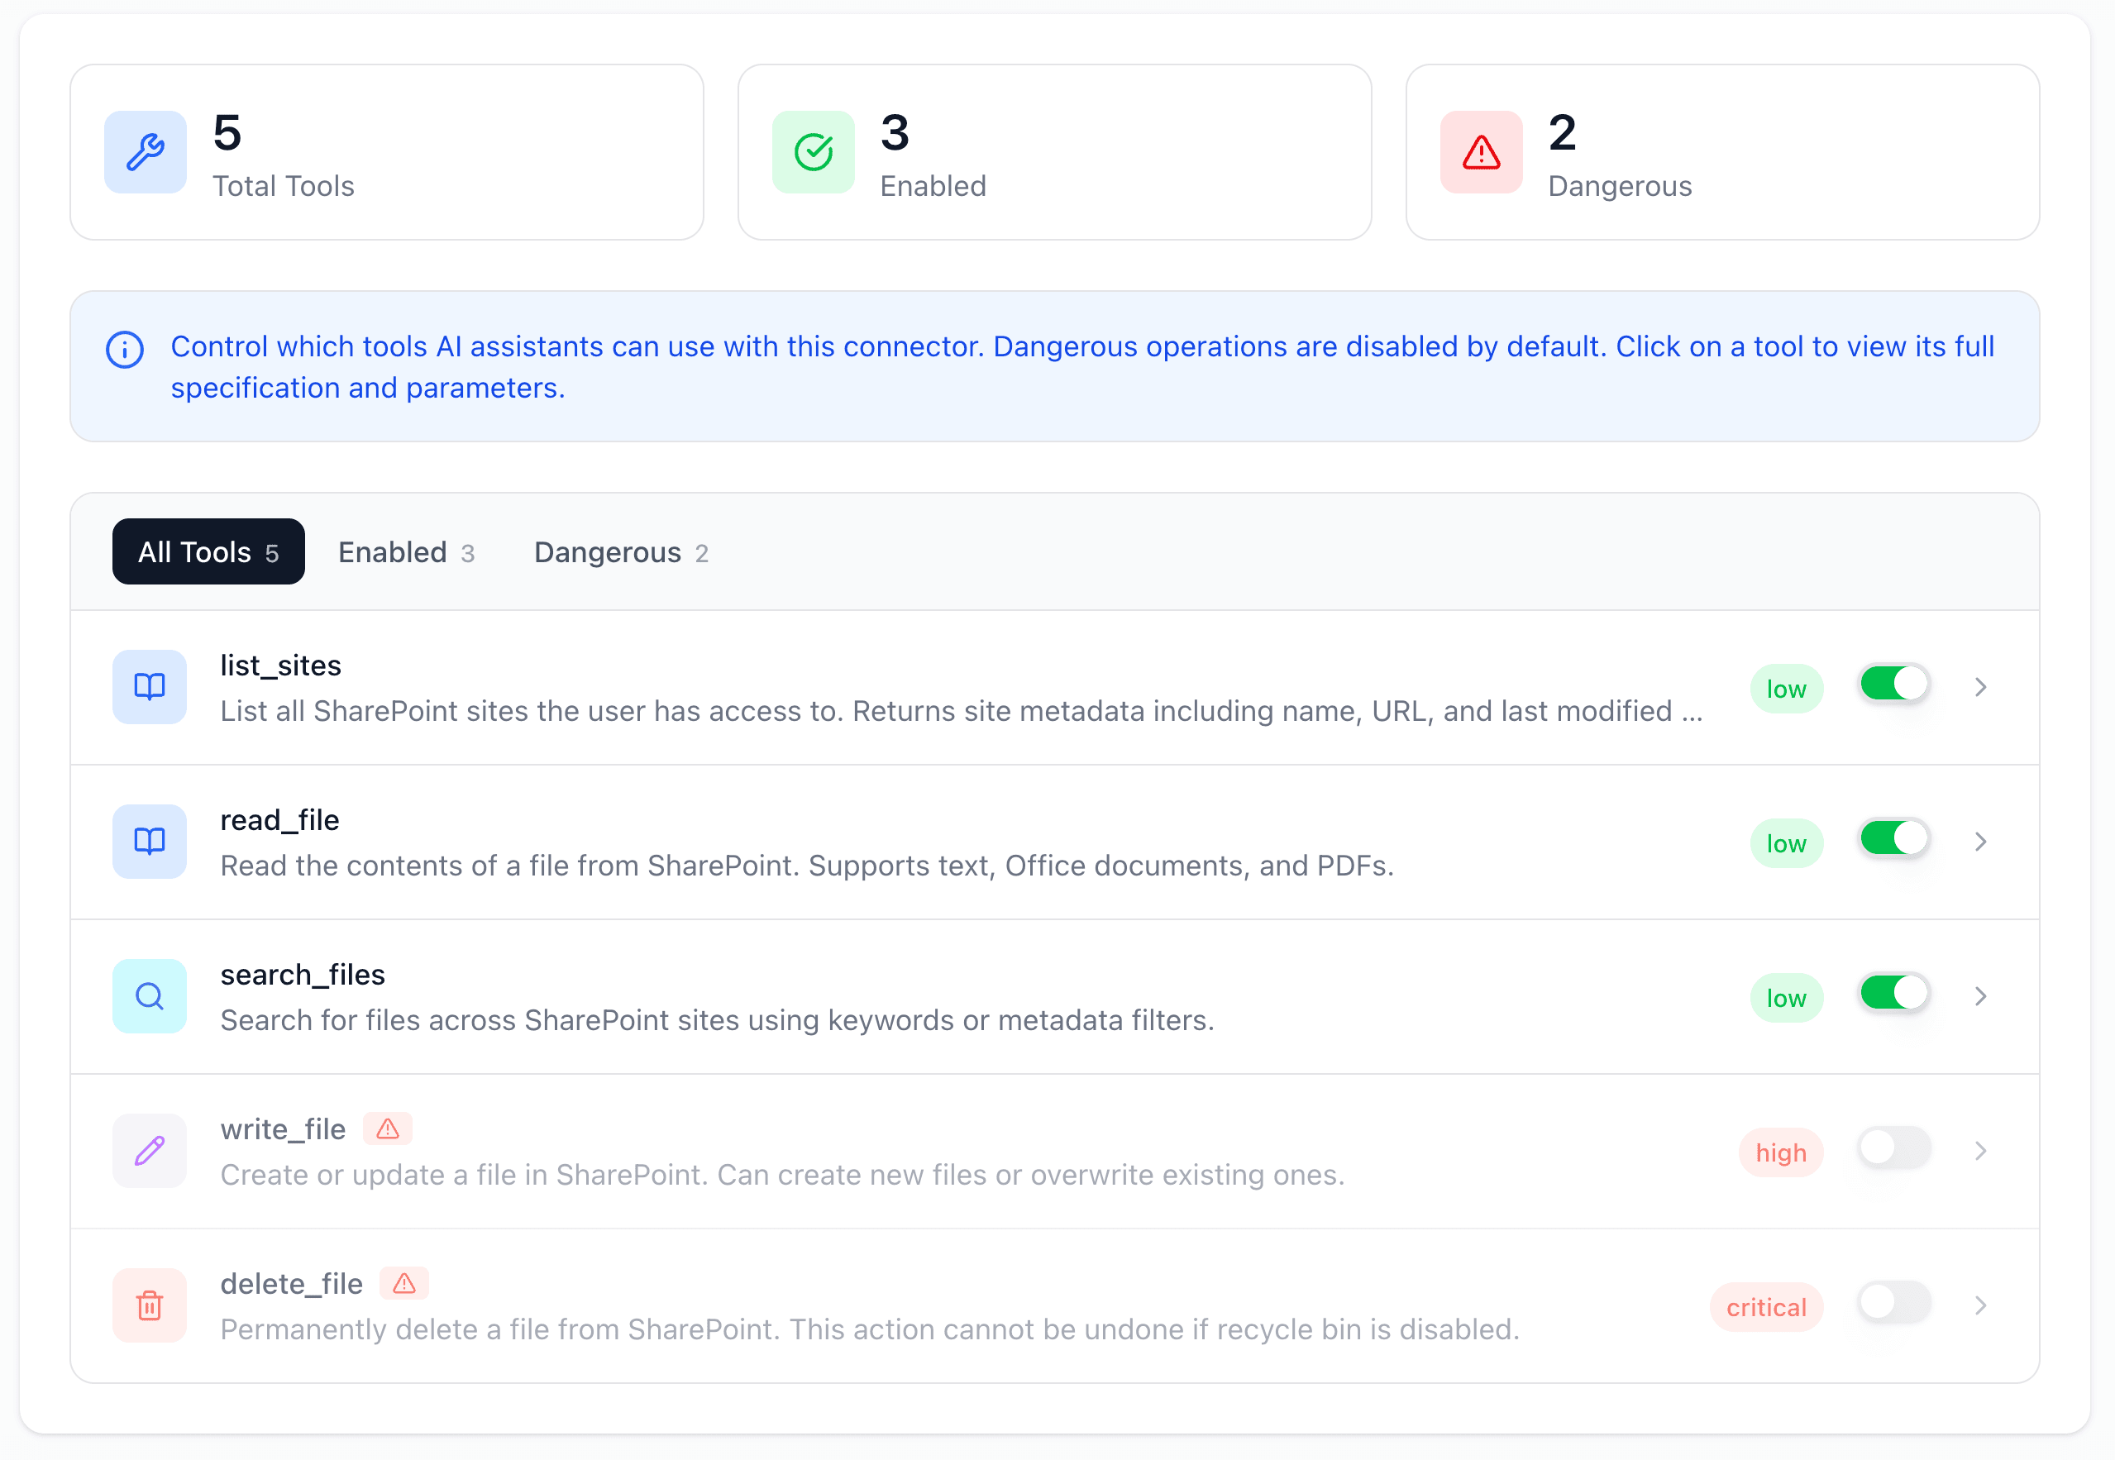Click the green checkmark Enabled icon
Image resolution: width=2115 pixels, height=1460 pixels.
(x=812, y=153)
